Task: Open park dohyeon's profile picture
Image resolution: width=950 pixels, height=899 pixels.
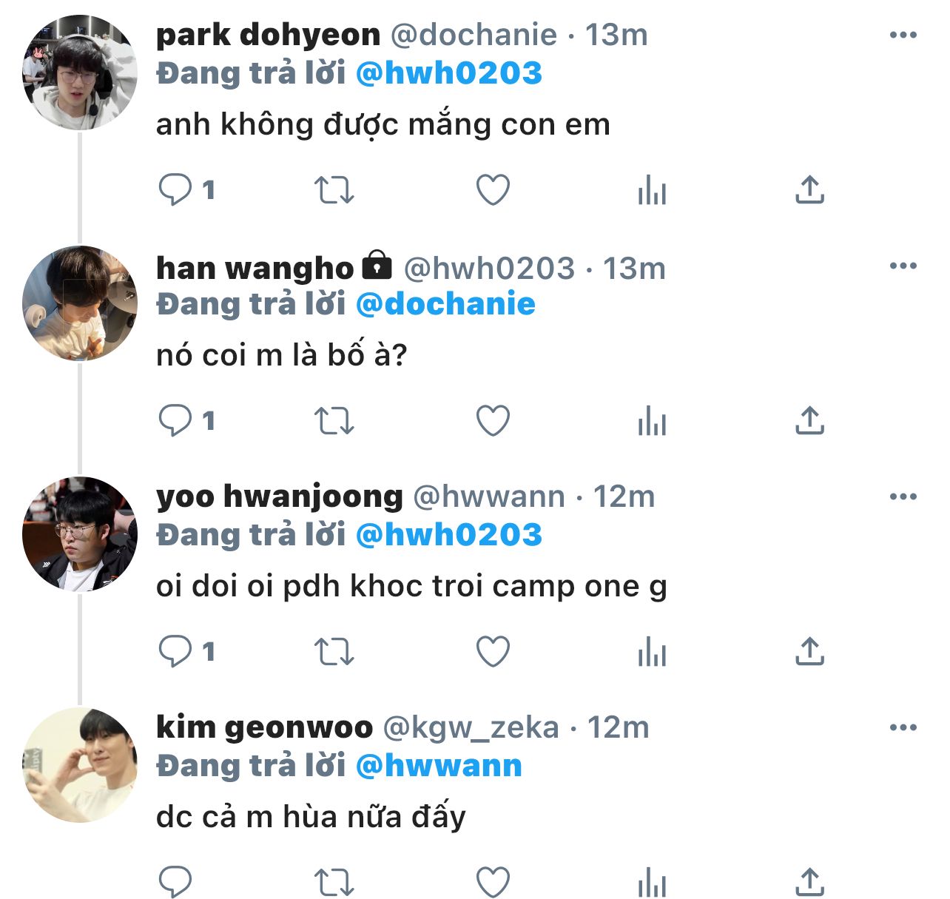Action: click(80, 73)
